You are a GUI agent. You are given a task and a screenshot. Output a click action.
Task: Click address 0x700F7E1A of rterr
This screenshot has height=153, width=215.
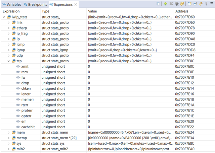pos(185,105)
